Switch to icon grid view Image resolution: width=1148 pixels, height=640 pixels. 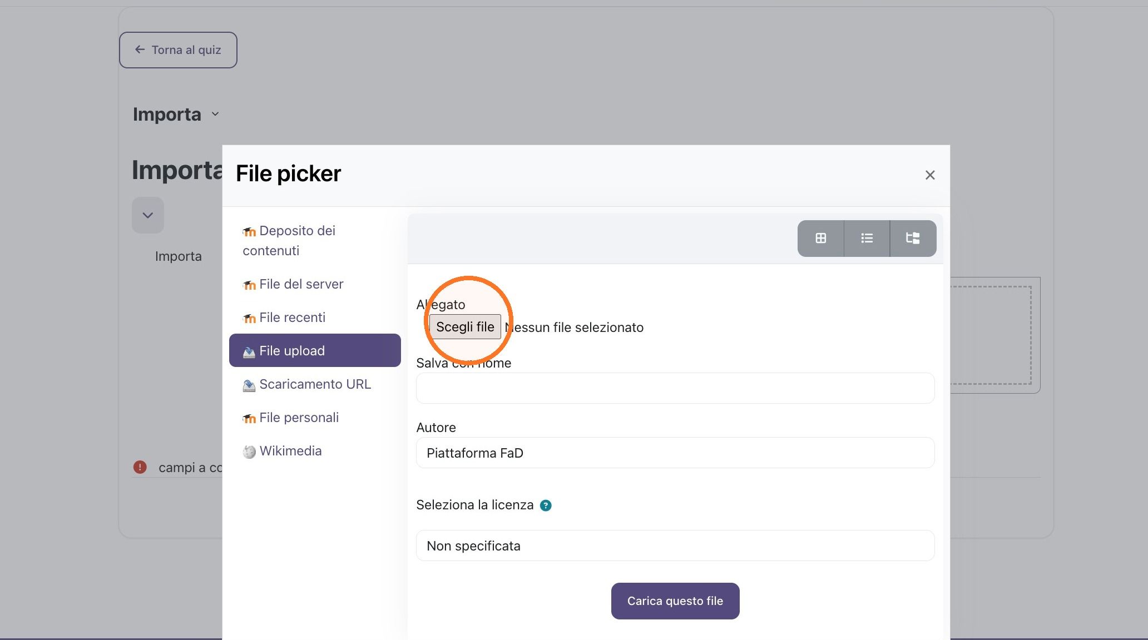point(820,239)
